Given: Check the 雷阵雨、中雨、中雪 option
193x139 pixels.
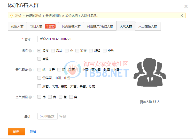Looking at the screenshot, I should 39,78.
